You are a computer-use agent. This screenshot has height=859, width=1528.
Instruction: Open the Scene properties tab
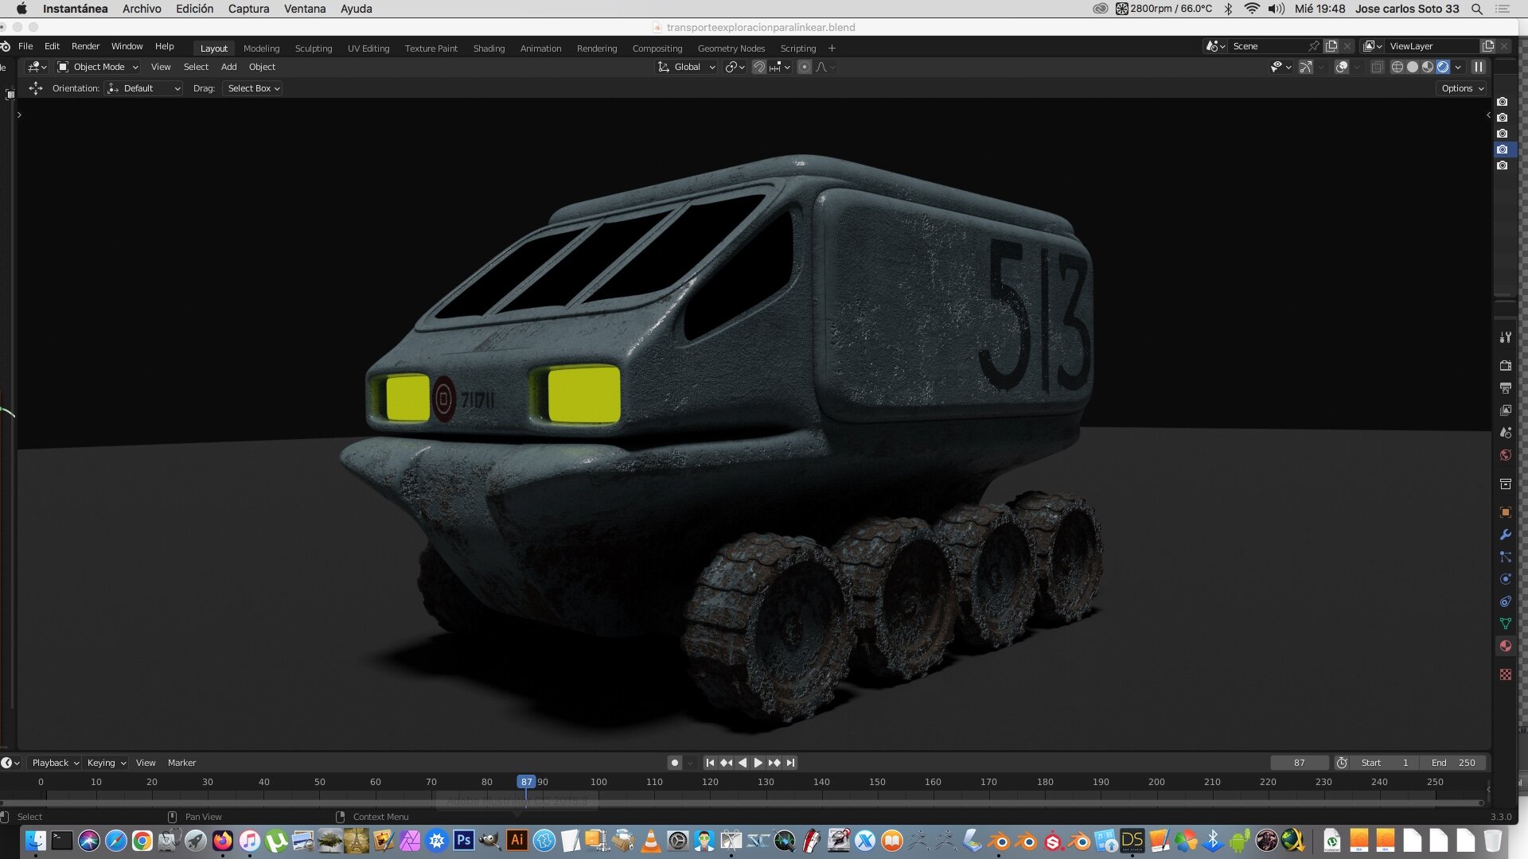tap(1505, 433)
